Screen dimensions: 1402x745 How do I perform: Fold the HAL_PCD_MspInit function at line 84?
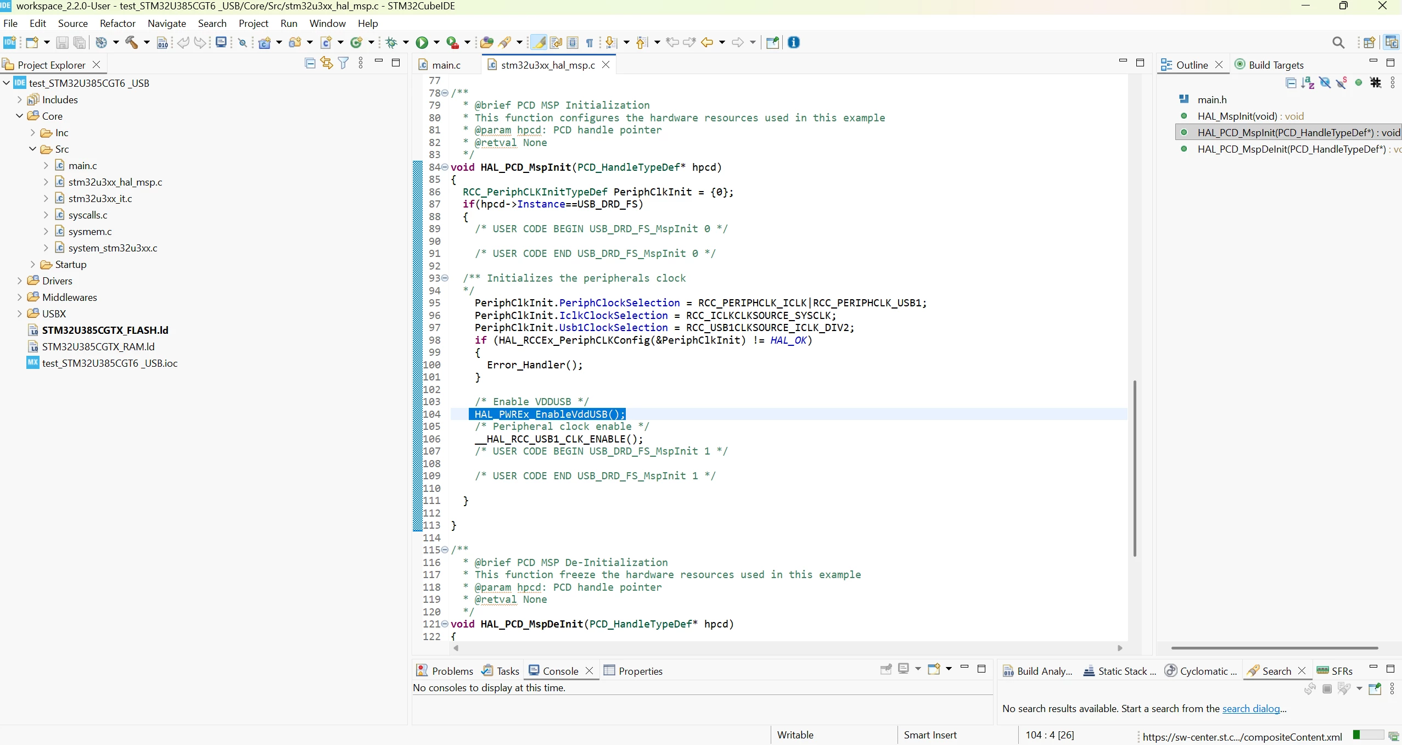point(445,167)
